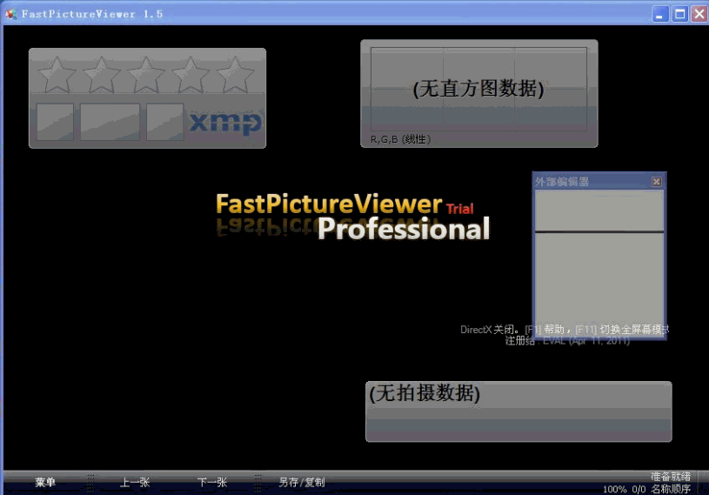
Task: Set rating to the third star
Action: click(x=146, y=75)
